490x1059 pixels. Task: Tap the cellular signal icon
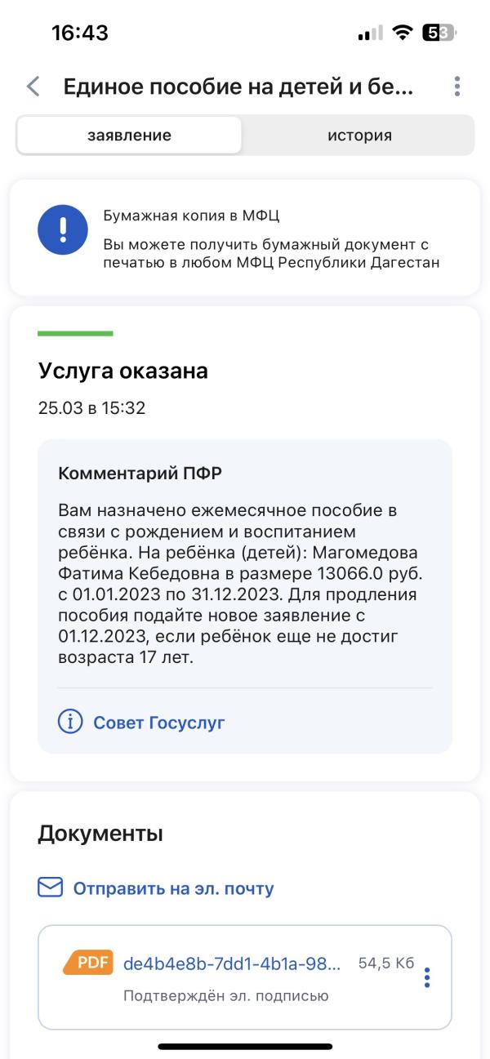tap(372, 33)
